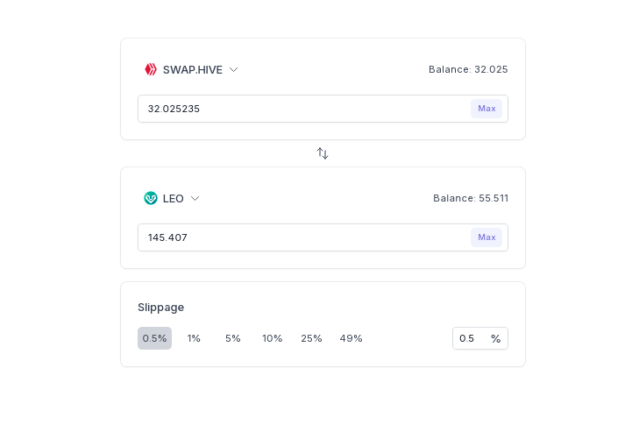This screenshot has height=439, width=632.
Task: Click the LEO Balance: 55.511 text
Action: point(471,198)
